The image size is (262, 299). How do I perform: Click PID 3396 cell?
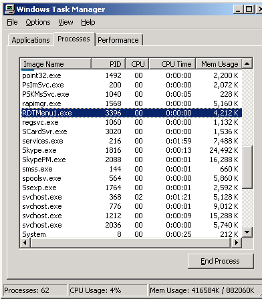point(113,113)
